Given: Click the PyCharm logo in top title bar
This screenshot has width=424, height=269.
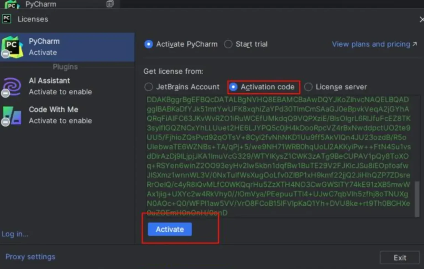Looking at the screenshot, I should [x=12, y=4].
